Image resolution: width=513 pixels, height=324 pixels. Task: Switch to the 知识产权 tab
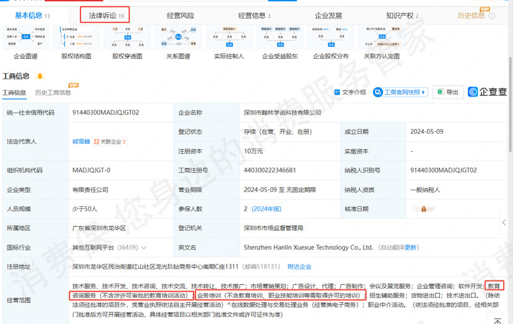click(x=402, y=15)
